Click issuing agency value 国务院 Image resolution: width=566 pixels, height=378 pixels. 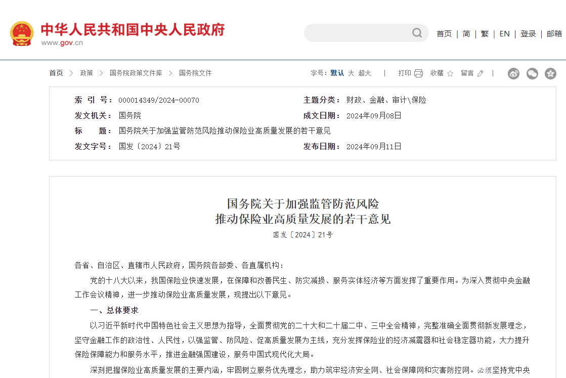coord(129,115)
